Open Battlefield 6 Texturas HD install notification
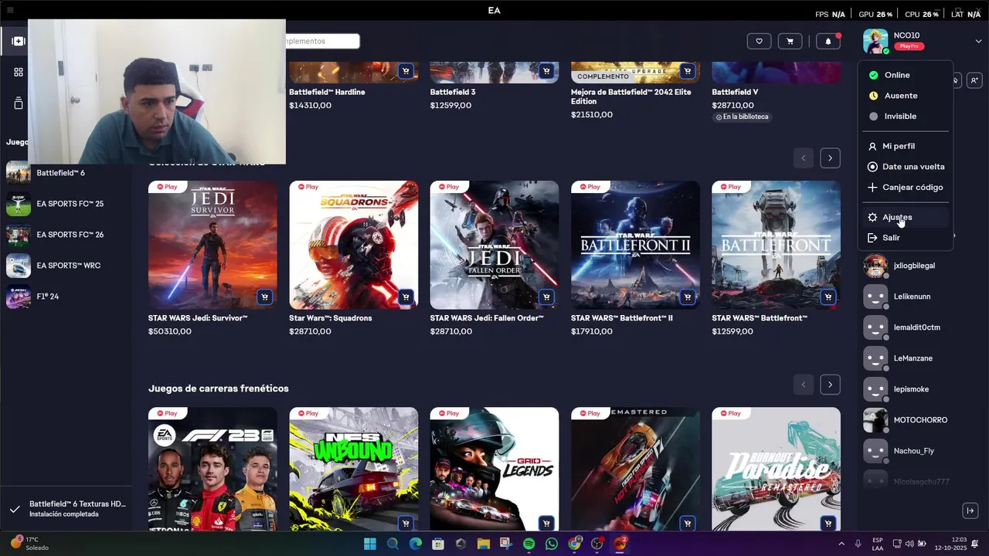The width and height of the screenshot is (989, 556). (x=66, y=509)
